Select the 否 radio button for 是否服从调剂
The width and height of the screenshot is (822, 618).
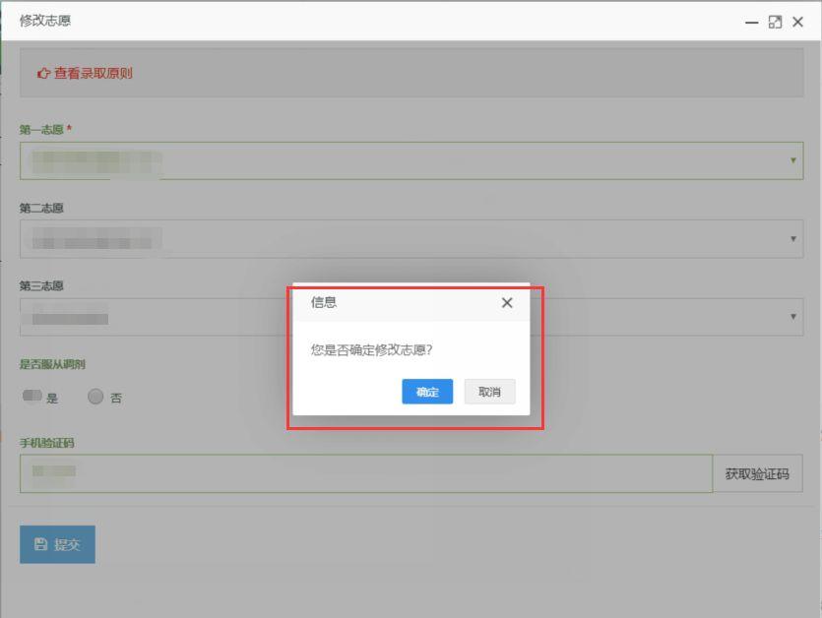tap(95, 397)
